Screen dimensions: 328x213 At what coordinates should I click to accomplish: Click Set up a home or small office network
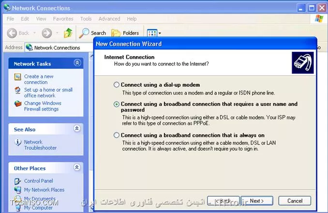tap(48, 93)
